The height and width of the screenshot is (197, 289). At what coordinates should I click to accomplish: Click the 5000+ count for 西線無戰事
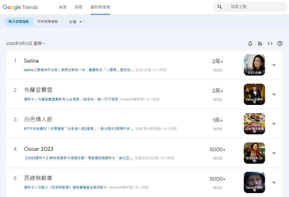218,179
